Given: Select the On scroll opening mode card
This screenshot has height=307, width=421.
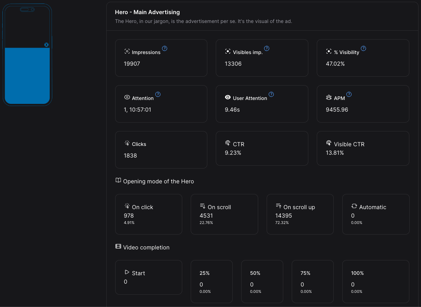Looking at the screenshot, I should [224, 214].
